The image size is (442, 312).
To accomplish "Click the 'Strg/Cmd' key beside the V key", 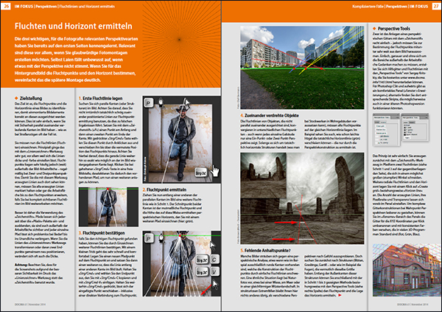I will click(202, 272).
